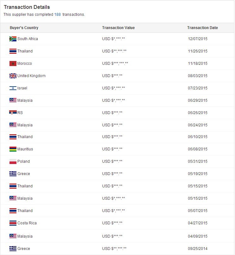The width and height of the screenshot is (235, 255).
Task: Click the United Kingdom country label
Action: (31, 76)
